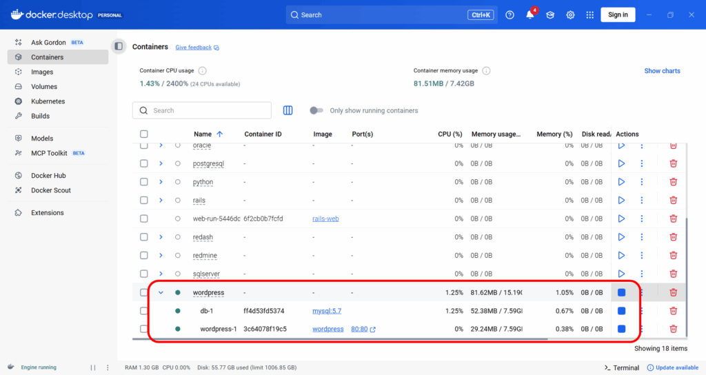Click the help question mark icon
The height and width of the screenshot is (375, 706).
point(510,15)
